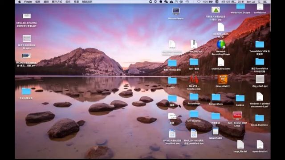285x160 pixels.
Task: Select LPI102 modified.doc file
Action: tap(172, 133)
